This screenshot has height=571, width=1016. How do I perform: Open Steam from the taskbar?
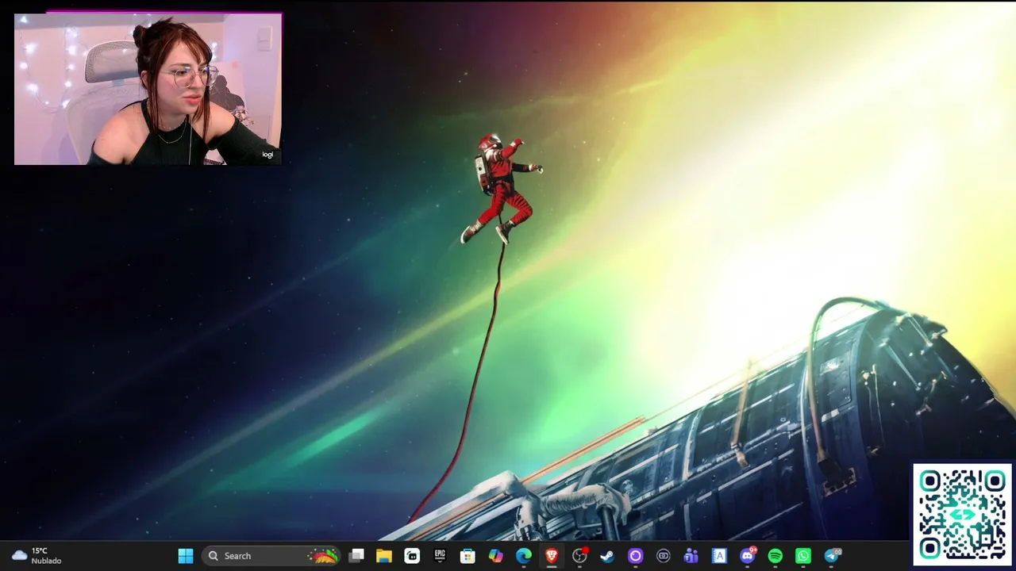click(607, 556)
